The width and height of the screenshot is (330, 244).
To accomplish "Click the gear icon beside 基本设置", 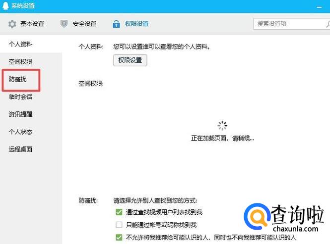I will pyautogui.click(x=12, y=24).
